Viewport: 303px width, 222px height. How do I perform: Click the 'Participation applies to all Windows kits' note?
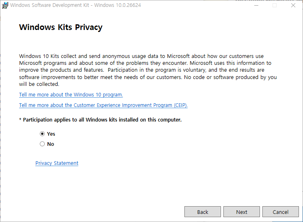[x=100, y=120]
